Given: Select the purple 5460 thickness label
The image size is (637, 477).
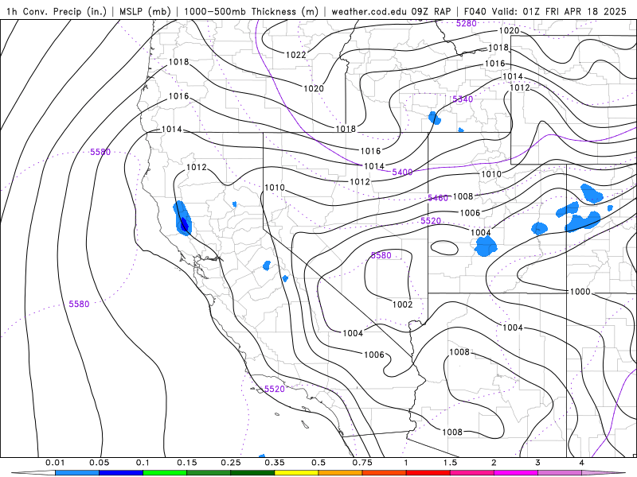Looking at the screenshot, I should click(438, 198).
